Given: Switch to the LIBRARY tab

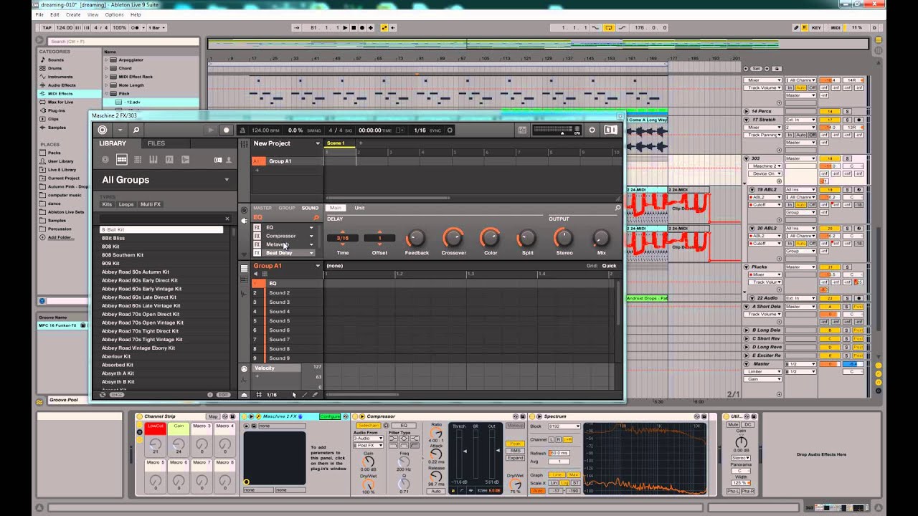Looking at the screenshot, I should click(x=113, y=143).
